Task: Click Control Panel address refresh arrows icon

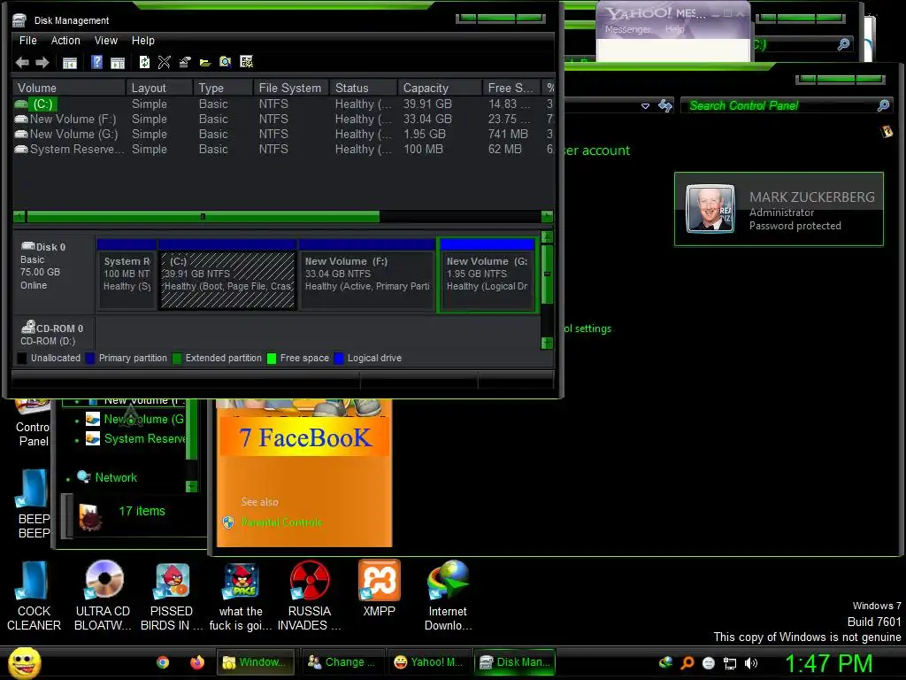Action: pos(665,105)
